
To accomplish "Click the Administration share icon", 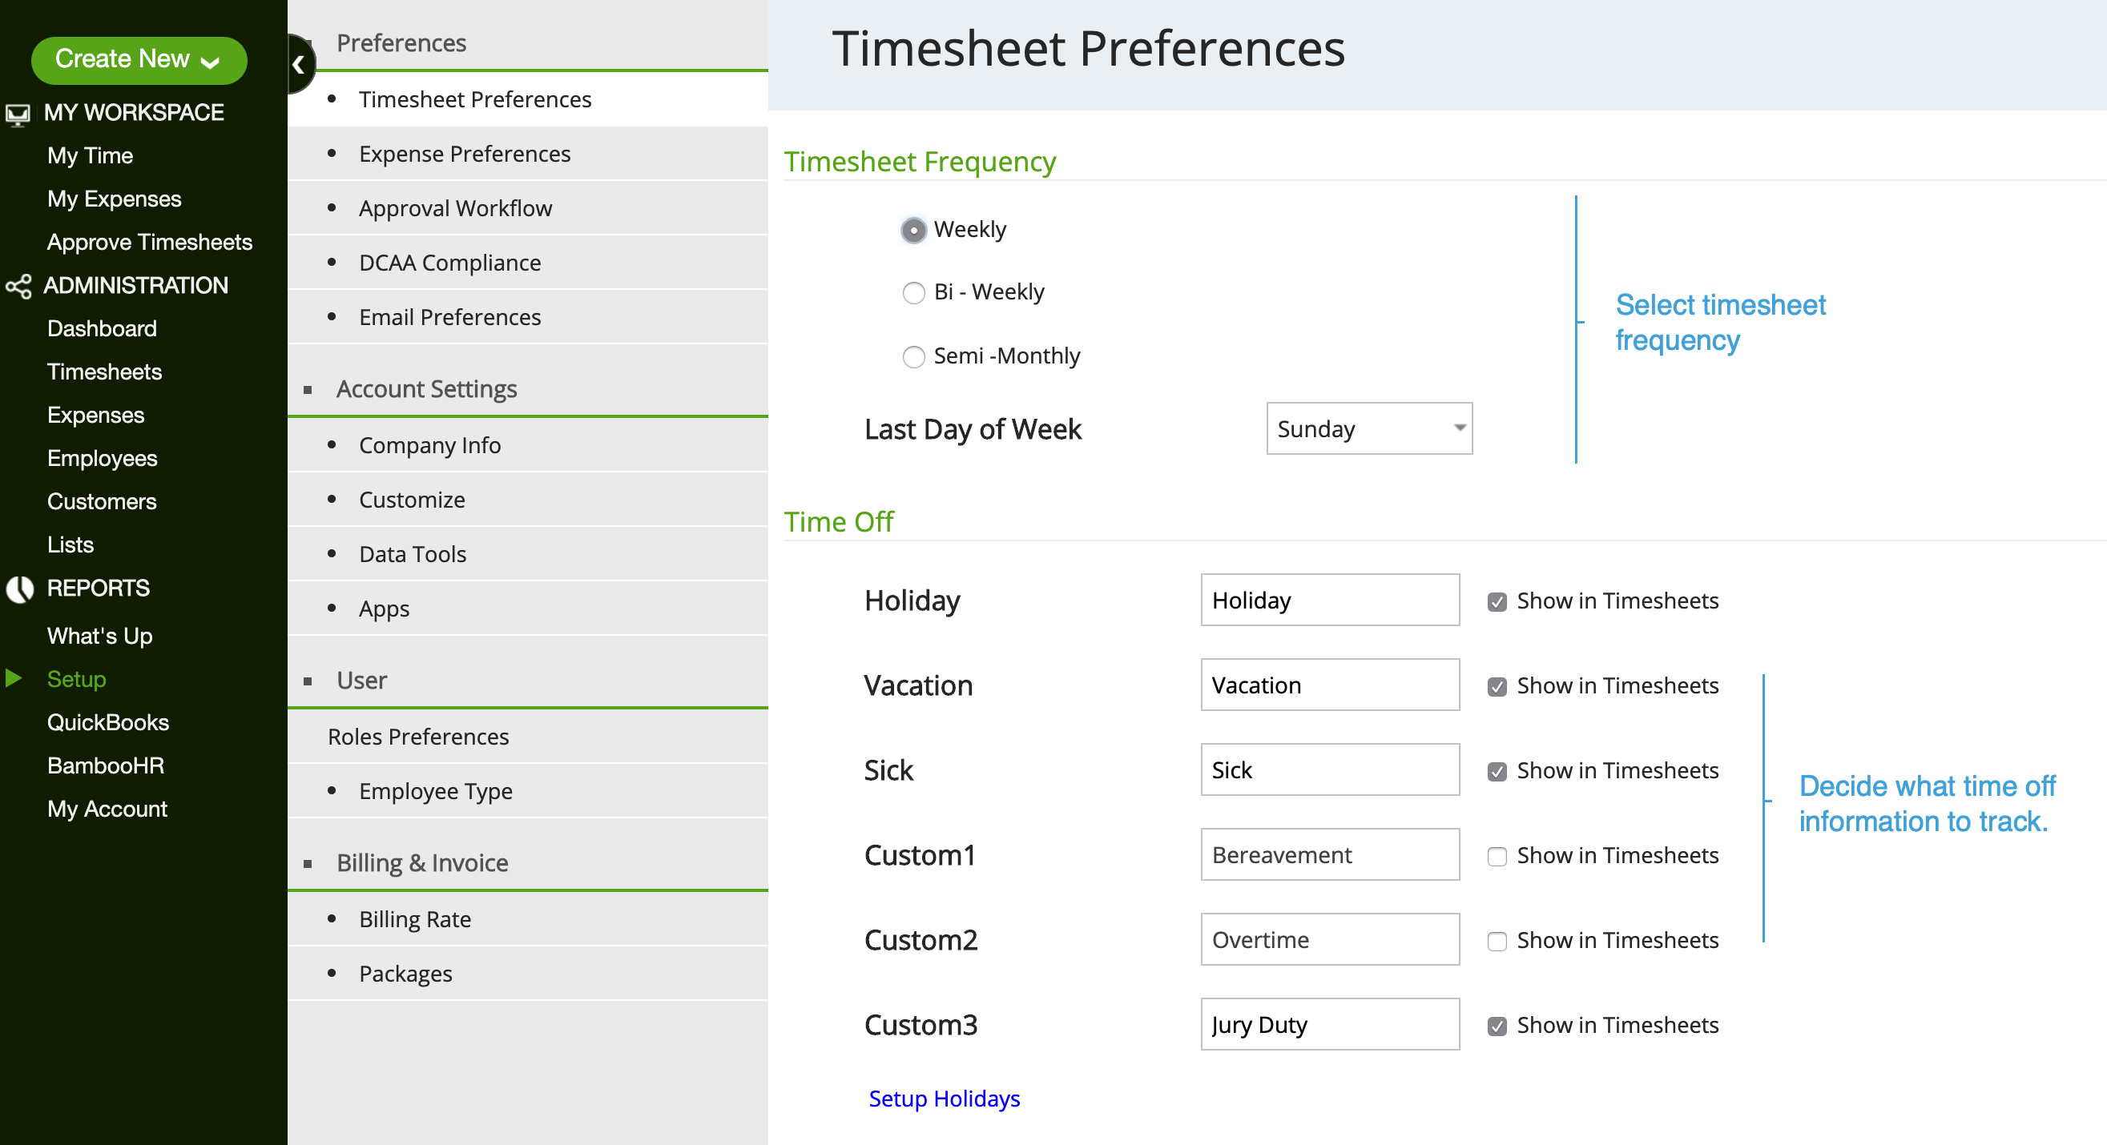I will [18, 286].
